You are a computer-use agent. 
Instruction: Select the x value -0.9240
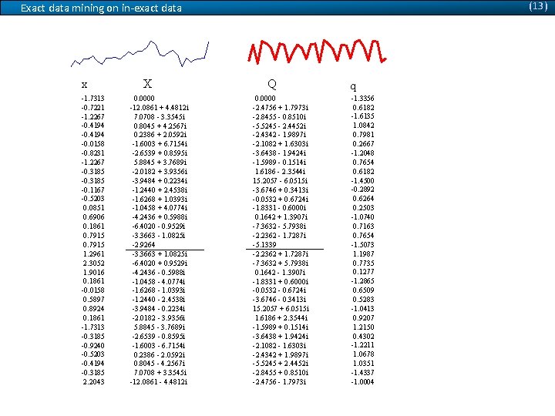tap(92, 346)
